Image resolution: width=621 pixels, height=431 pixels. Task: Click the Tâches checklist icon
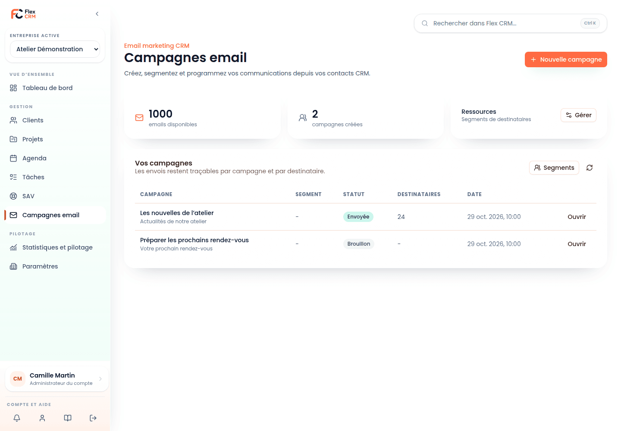(x=13, y=177)
